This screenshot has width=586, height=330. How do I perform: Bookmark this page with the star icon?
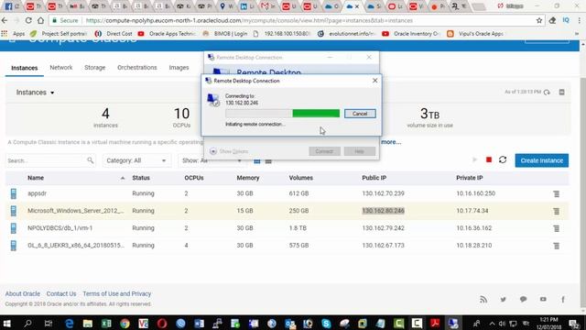pyautogui.click(x=539, y=20)
